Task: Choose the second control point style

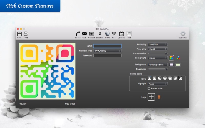Action: pyautogui.click(x=155, y=78)
